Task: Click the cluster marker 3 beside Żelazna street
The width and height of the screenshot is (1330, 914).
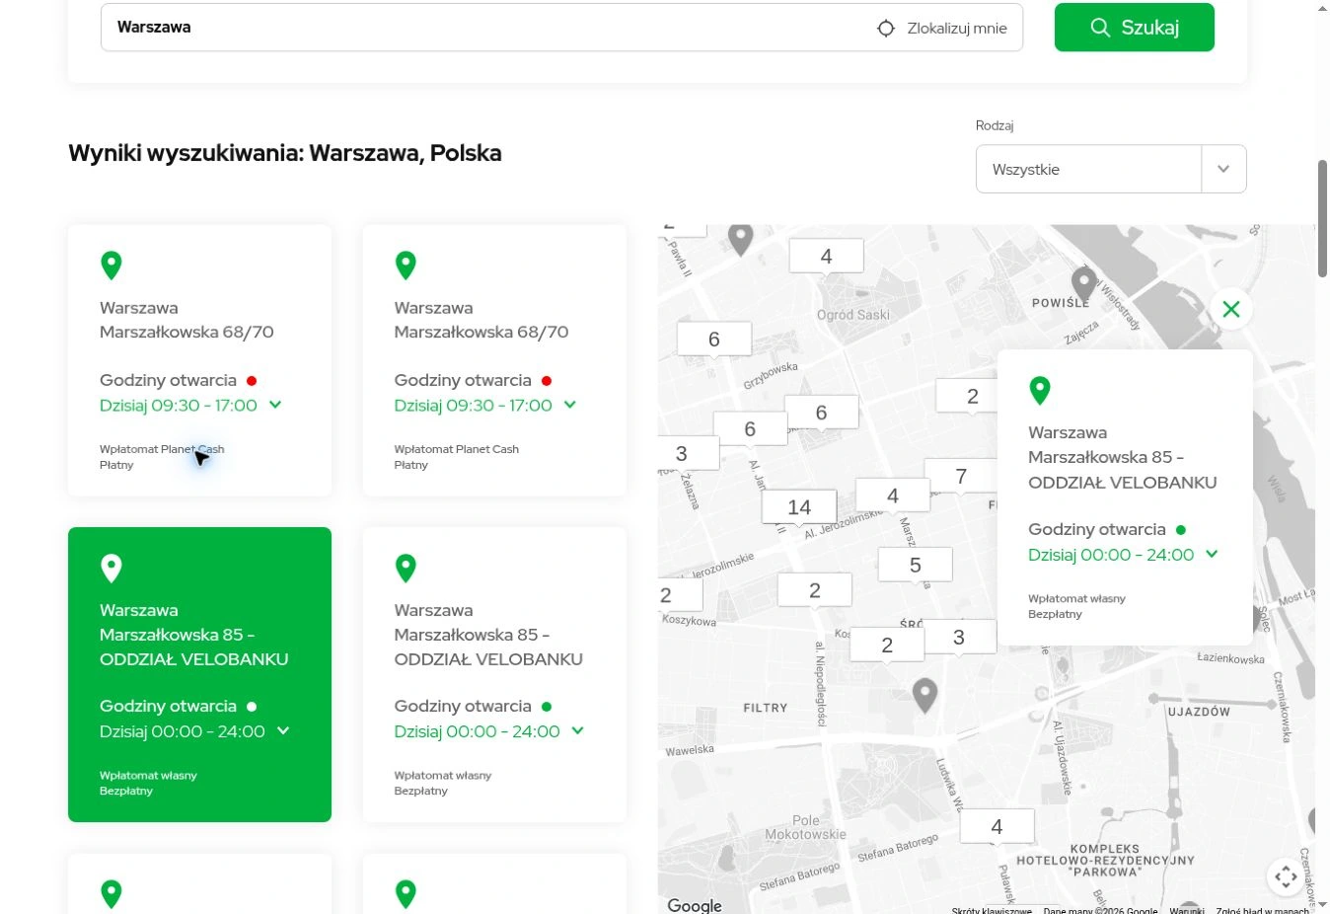Action: pyautogui.click(x=682, y=453)
